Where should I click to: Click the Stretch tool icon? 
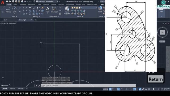(x=30, y=14)
